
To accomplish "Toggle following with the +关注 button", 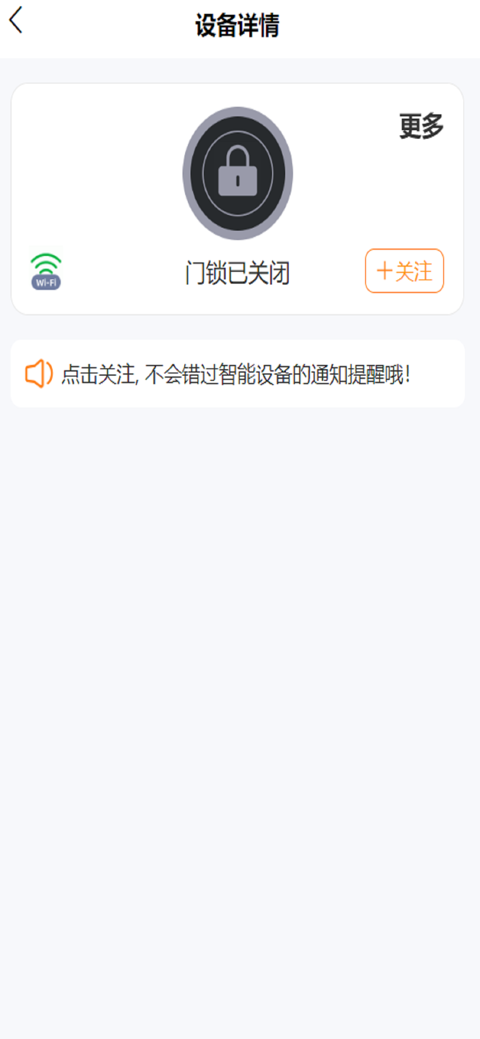I will coord(405,271).
